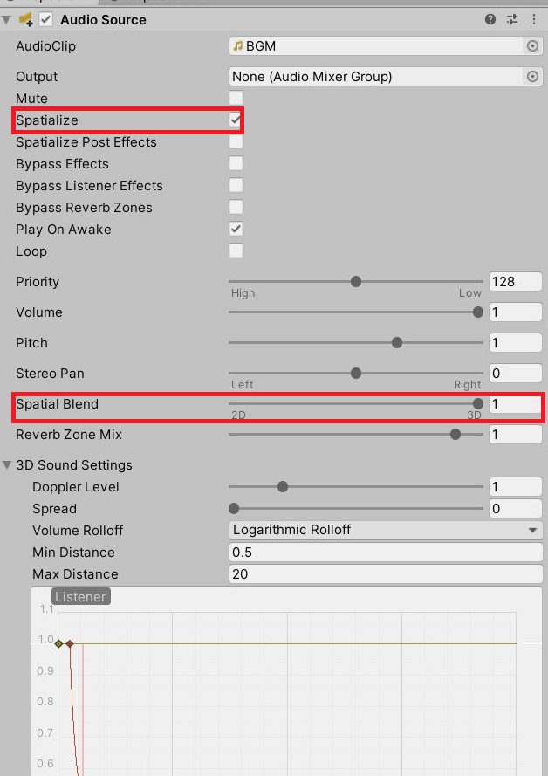The height and width of the screenshot is (776, 548).
Task: Click the Reverb Zone Mix value field
Action: point(516,435)
